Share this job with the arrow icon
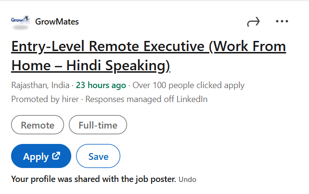 253,22
